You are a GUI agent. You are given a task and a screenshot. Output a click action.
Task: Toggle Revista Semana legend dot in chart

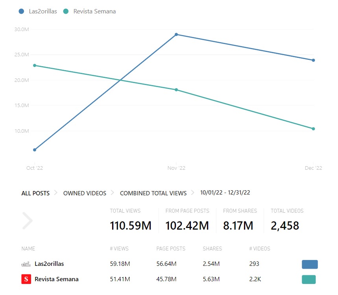tap(66, 11)
